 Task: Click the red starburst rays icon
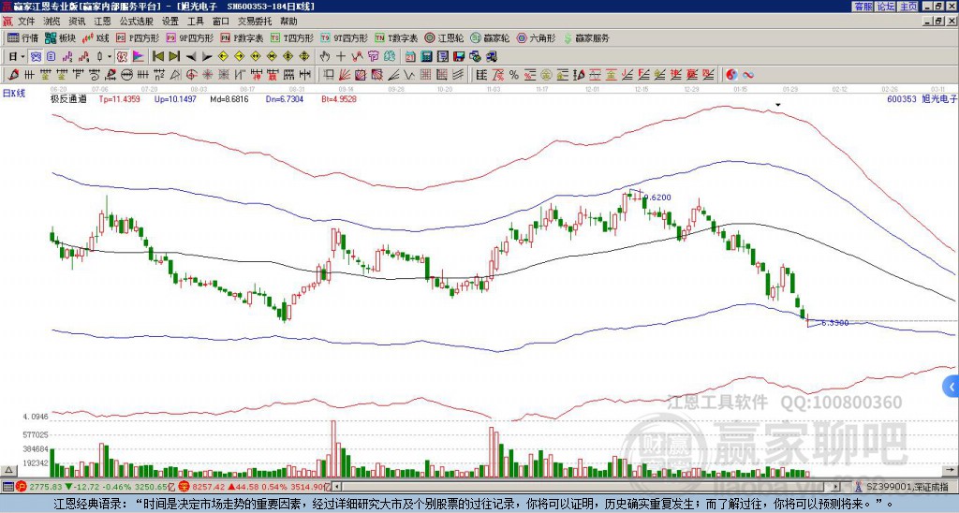pos(207,75)
